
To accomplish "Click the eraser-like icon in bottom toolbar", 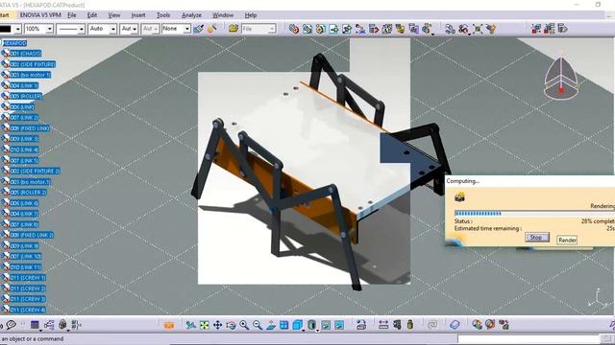I will tap(455, 325).
